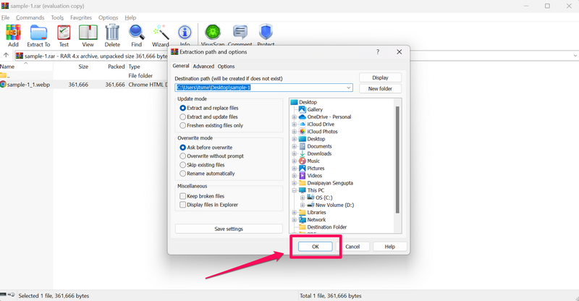Image resolution: width=579 pixels, height=301 pixels.
Task: Click the Destination path input field
Action: [263, 88]
